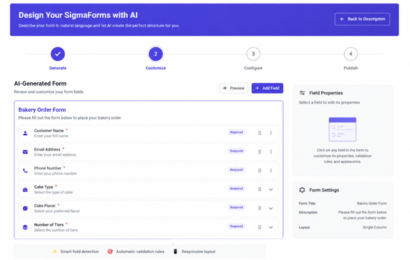Image resolution: width=410 pixels, height=260 pixels.
Task: Click the Bakery Order Form heading
Action: click(42, 109)
